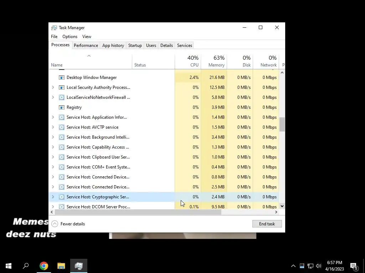Click the horizontal scrollbar right arrow
The image size is (365, 273).
point(276,212)
